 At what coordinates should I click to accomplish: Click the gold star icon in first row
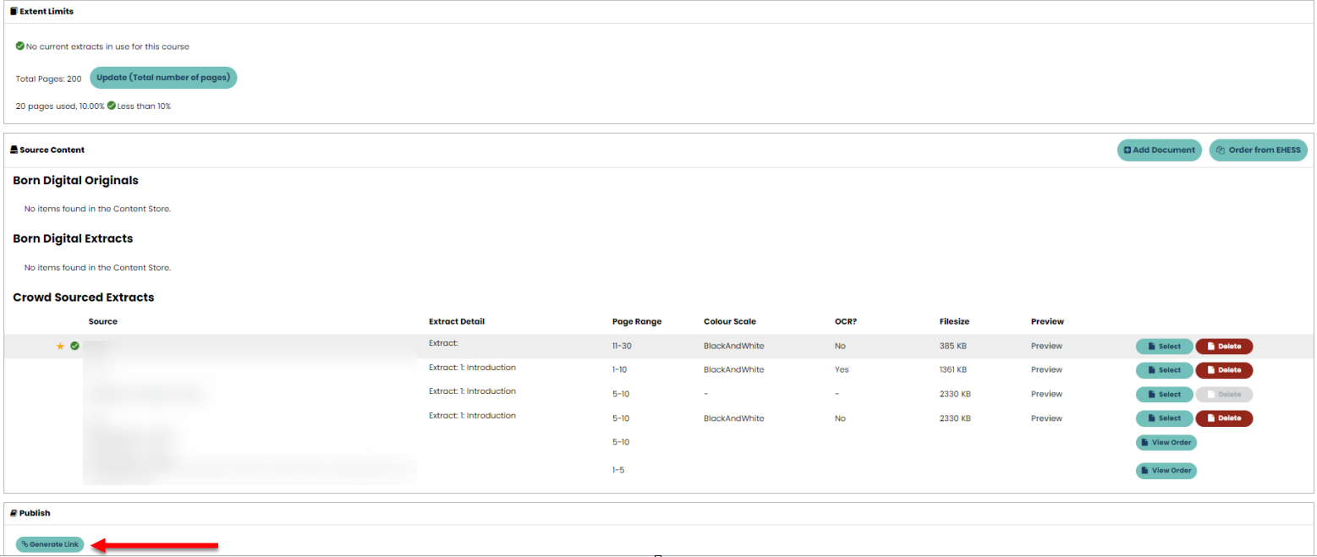(60, 347)
